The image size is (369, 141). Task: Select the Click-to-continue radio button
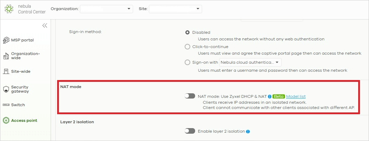tap(187, 47)
